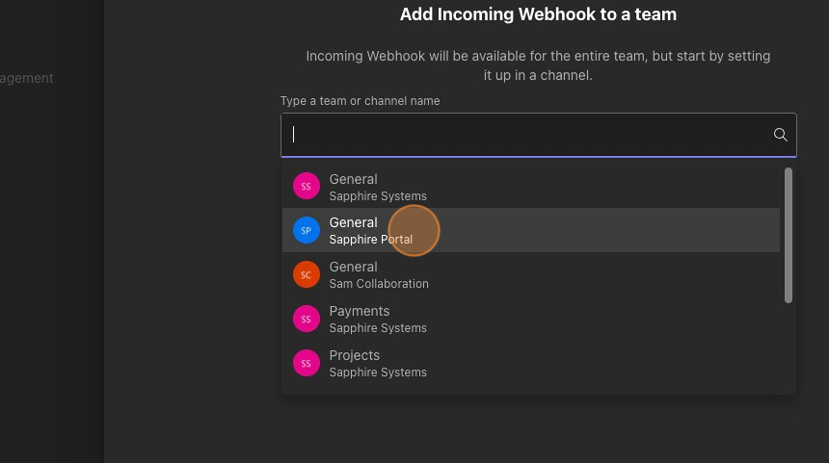Viewport: 829px width, 463px height.
Task: Click the Sapphire Portal team name
Action: pyautogui.click(x=371, y=240)
